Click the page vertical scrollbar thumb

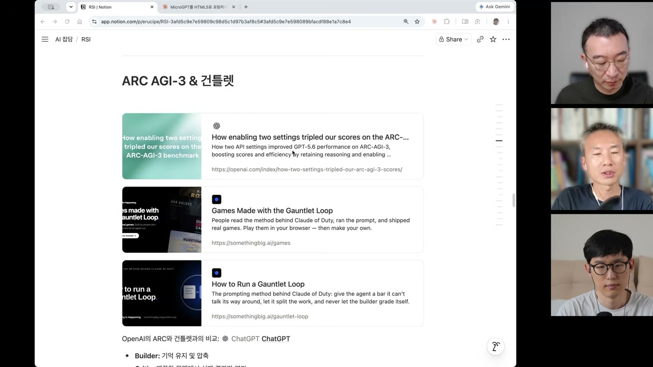[x=514, y=200]
